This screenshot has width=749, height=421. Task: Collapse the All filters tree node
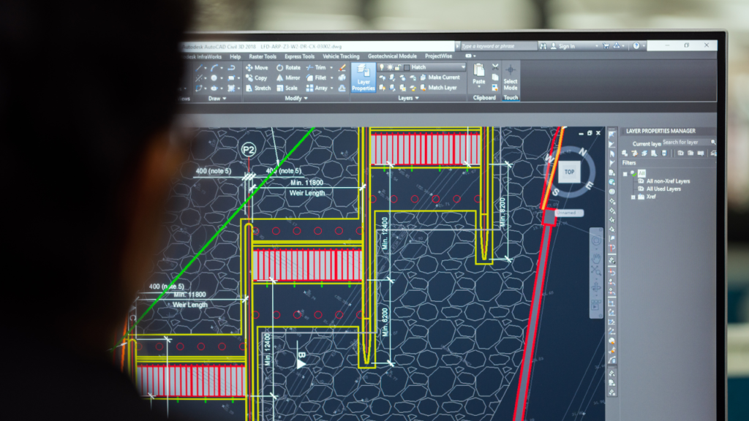pos(625,173)
